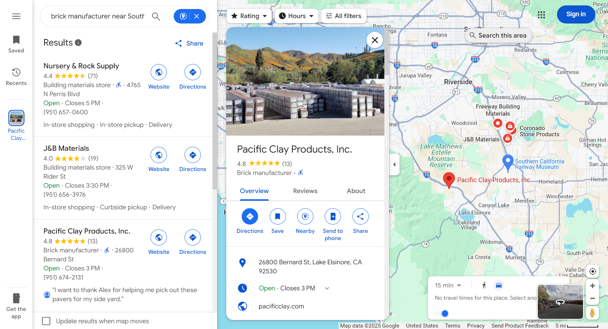
Task: Search Nearby from place panel
Action: [x=305, y=221]
